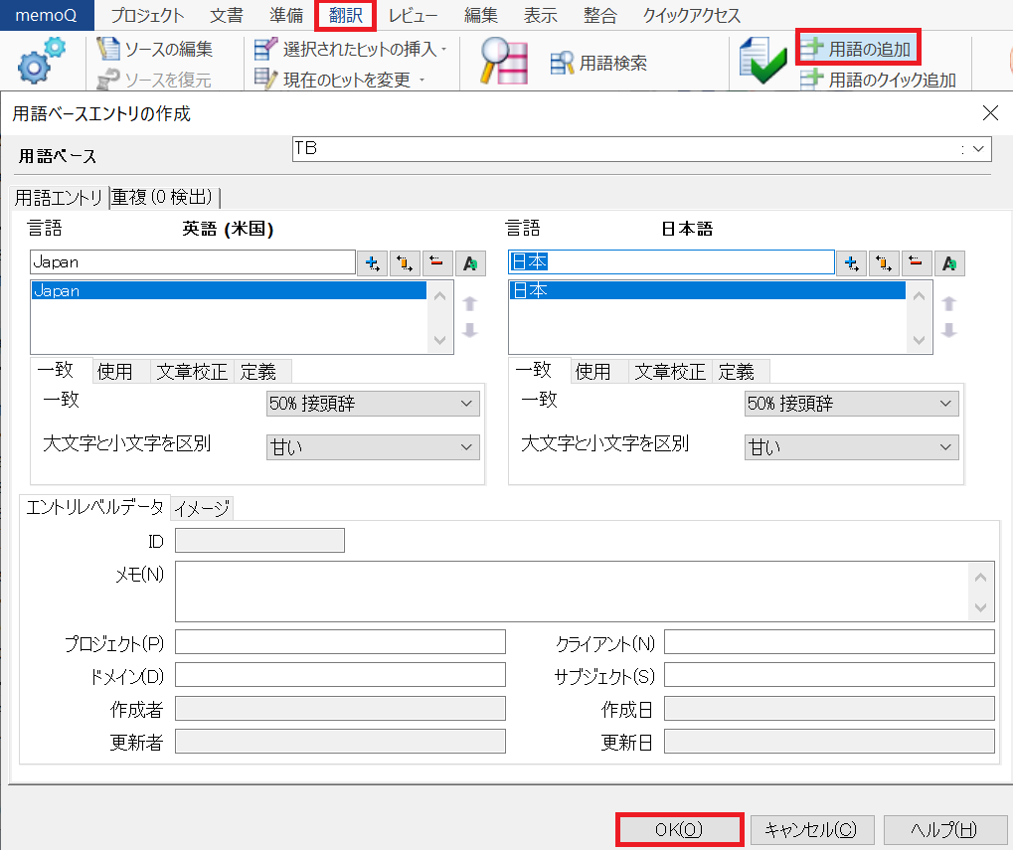Open the 用語ベース TB dropdown
The width and height of the screenshot is (1013, 850).
point(978,149)
